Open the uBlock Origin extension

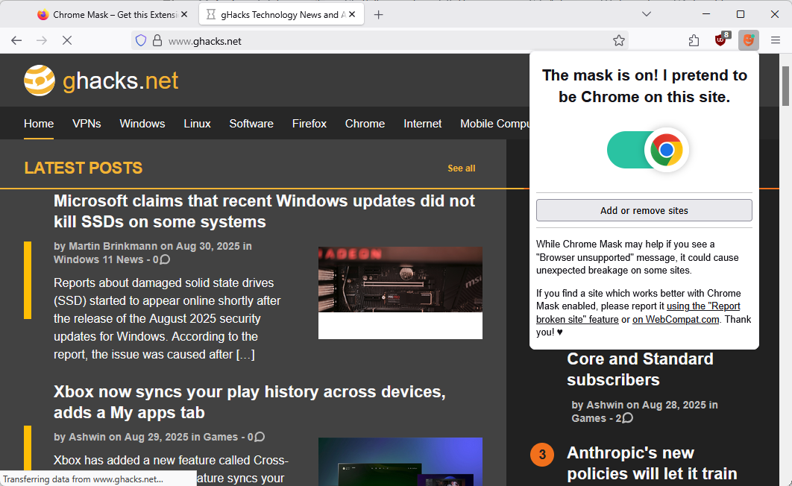click(x=722, y=40)
